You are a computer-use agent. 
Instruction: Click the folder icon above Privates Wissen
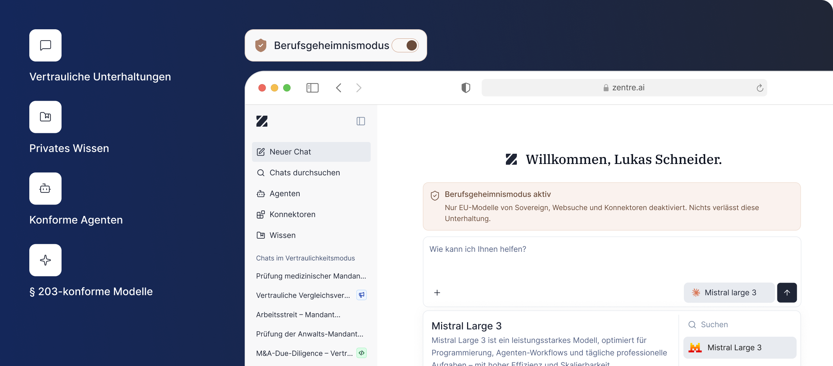point(45,117)
